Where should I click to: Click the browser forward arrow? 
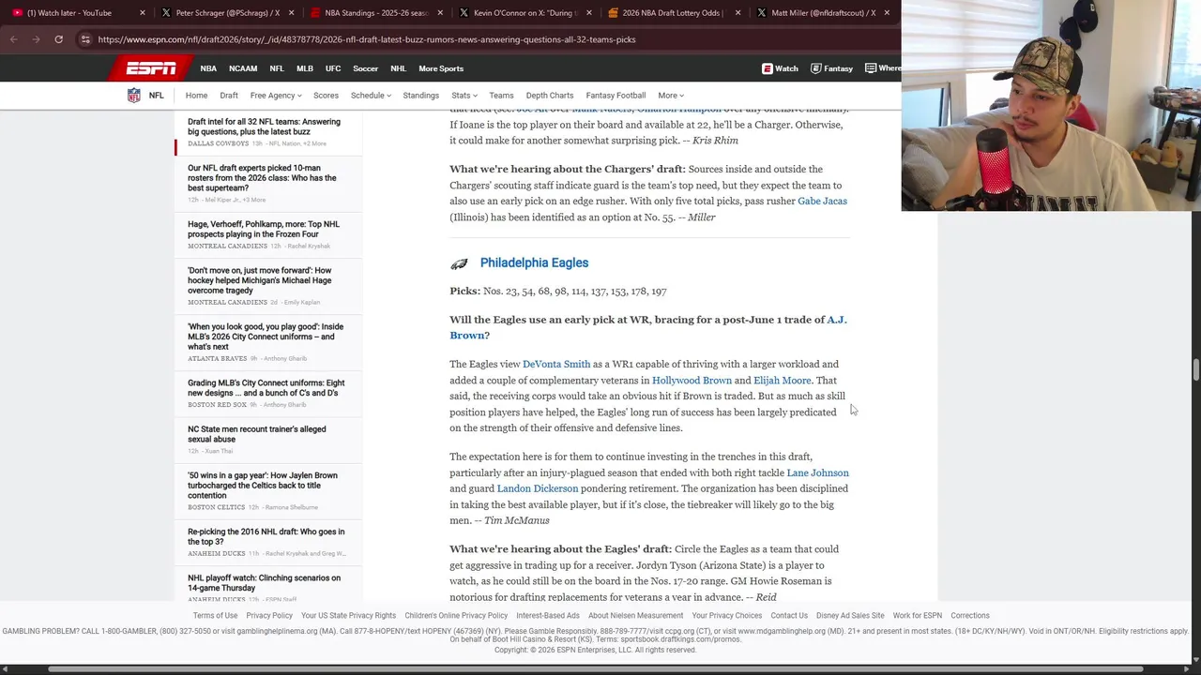[x=36, y=39]
